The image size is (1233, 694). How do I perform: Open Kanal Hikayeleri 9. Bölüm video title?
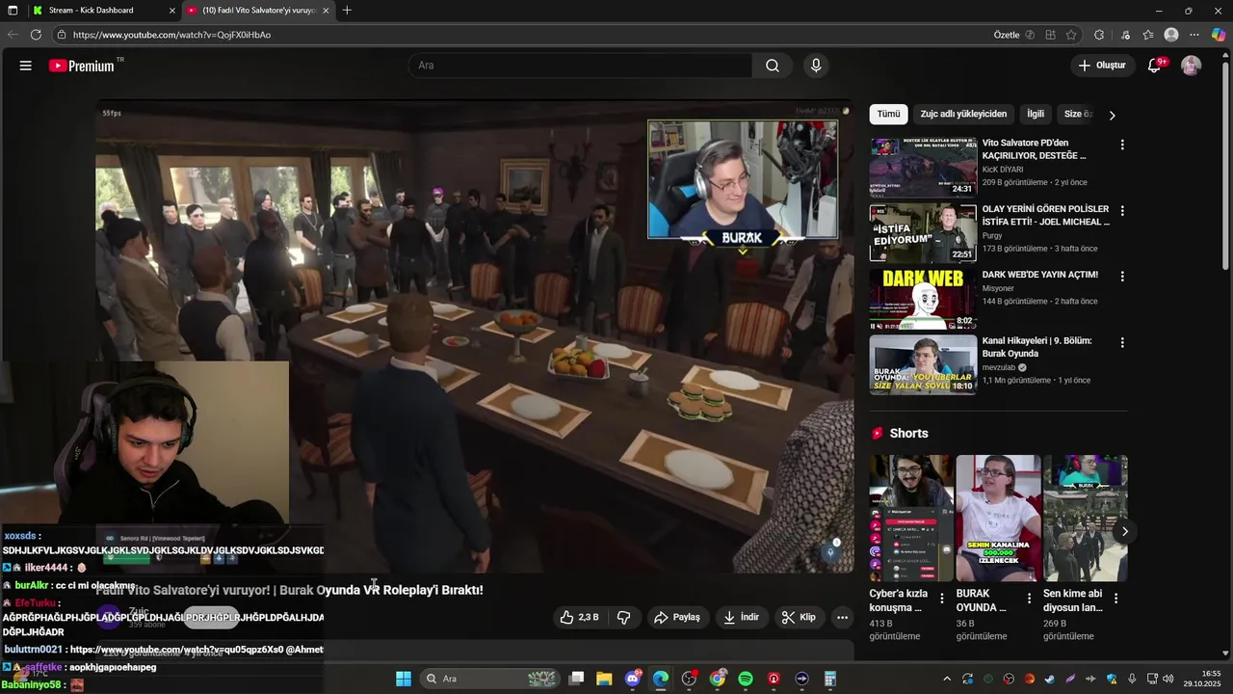tap(1037, 347)
